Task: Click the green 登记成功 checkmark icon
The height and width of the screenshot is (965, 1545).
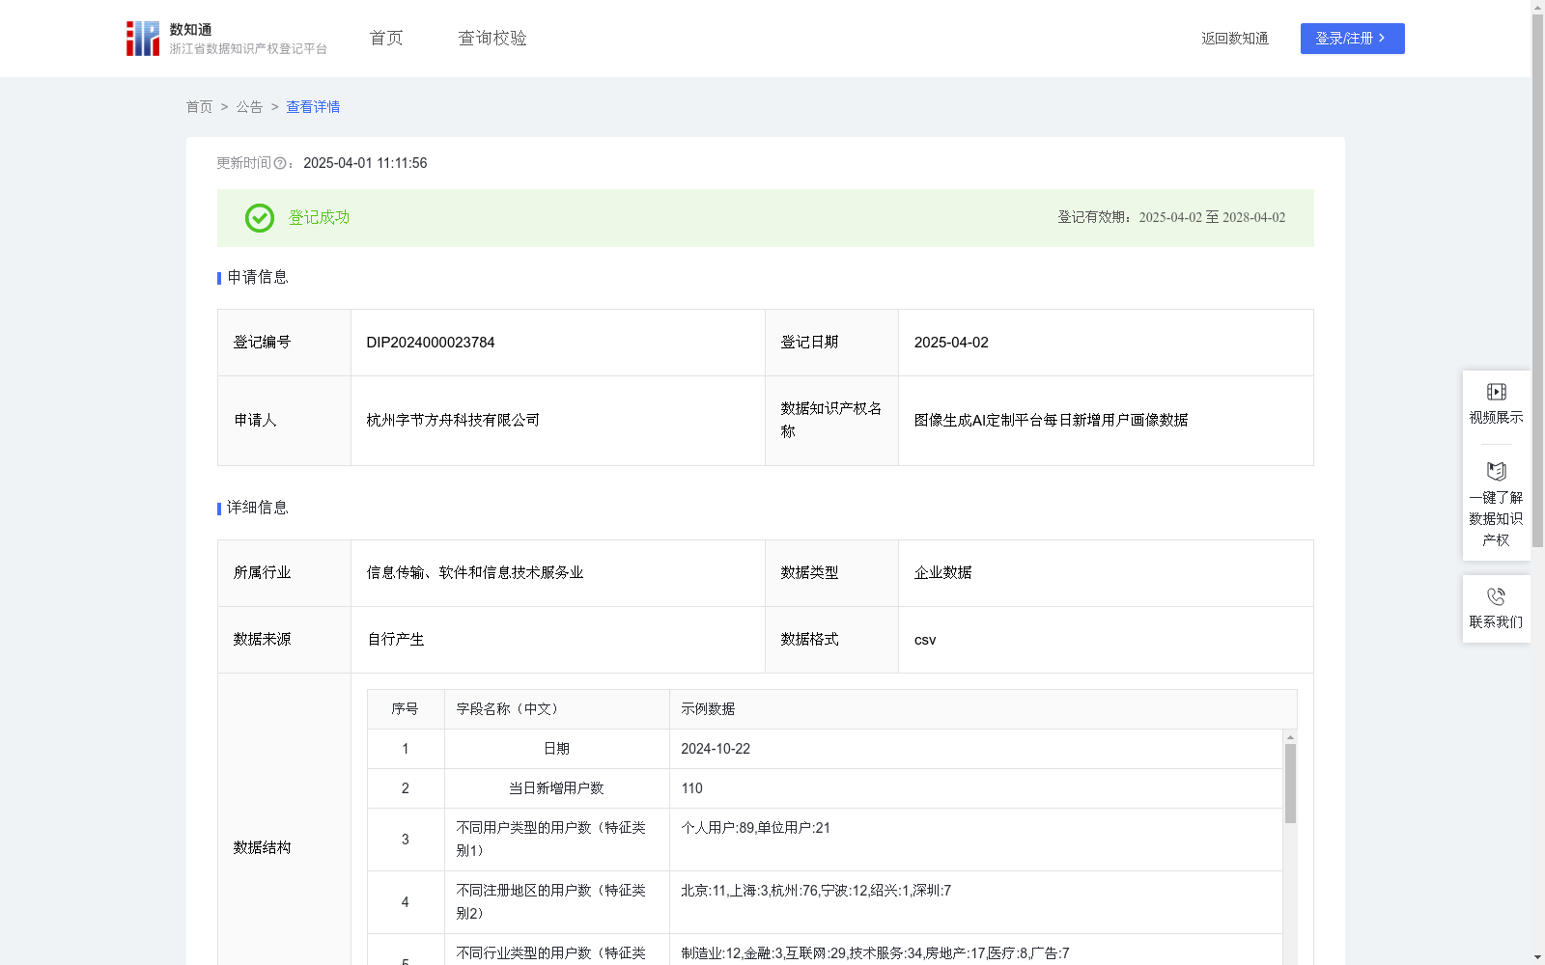Action: [x=260, y=218]
